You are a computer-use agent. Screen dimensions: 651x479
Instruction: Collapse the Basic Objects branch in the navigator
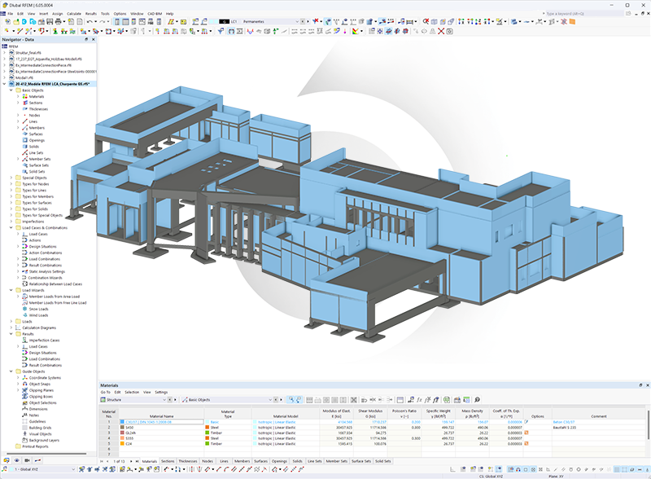coord(11,90)
